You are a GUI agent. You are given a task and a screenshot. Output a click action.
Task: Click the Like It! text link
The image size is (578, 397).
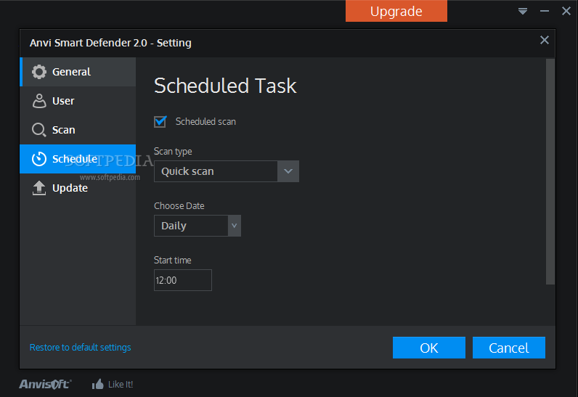tap(120, 385)
